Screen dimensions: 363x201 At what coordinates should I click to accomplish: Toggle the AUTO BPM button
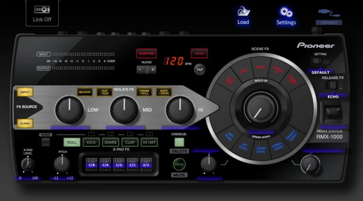click(x=199, y=54)
